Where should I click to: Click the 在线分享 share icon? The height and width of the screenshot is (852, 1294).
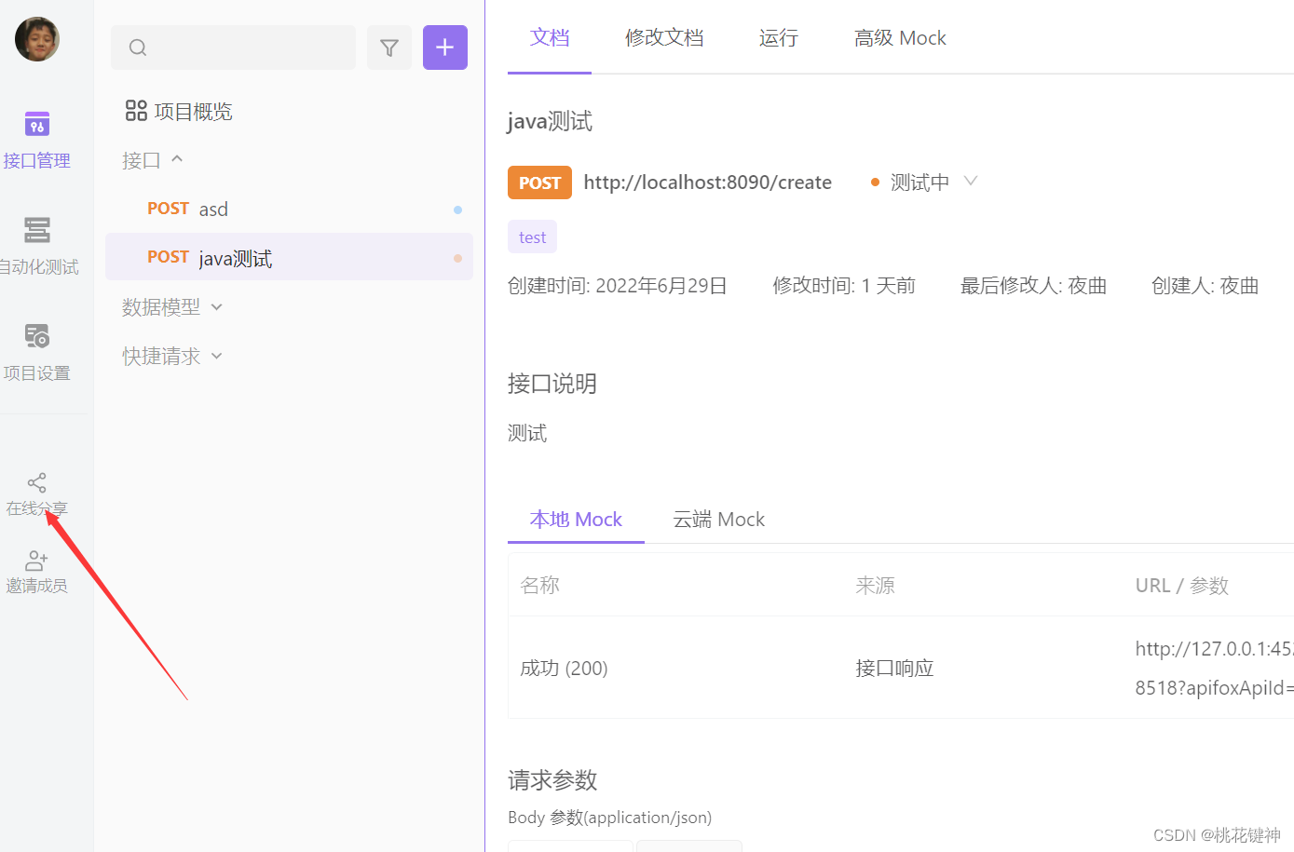[x=37, y=482]
